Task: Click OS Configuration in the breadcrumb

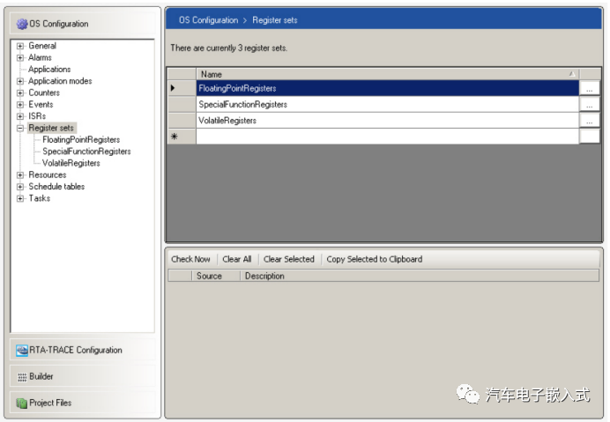Action: [209, 20]
